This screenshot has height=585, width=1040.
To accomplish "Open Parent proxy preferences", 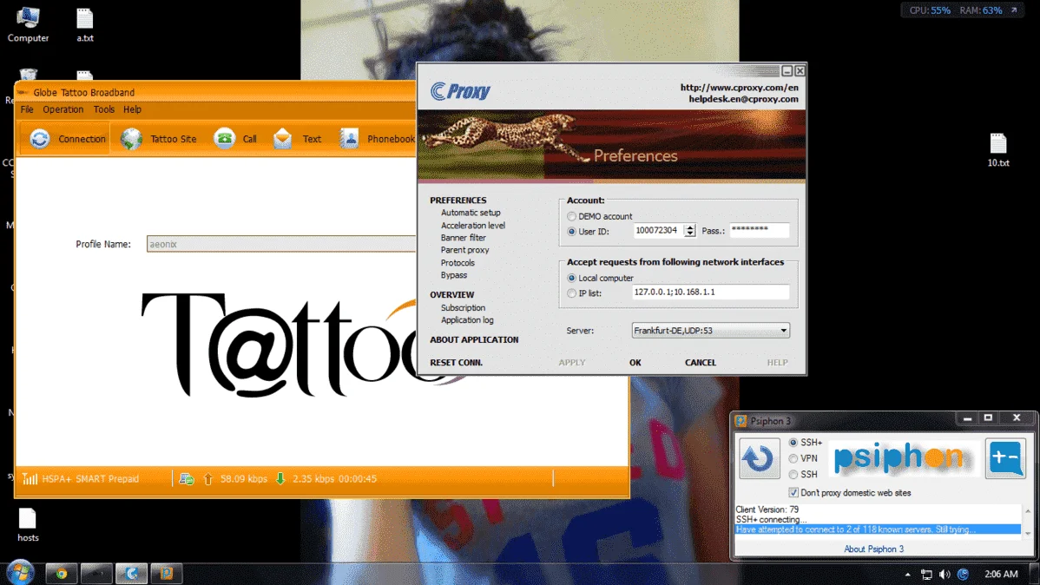I will click(465, 250).
